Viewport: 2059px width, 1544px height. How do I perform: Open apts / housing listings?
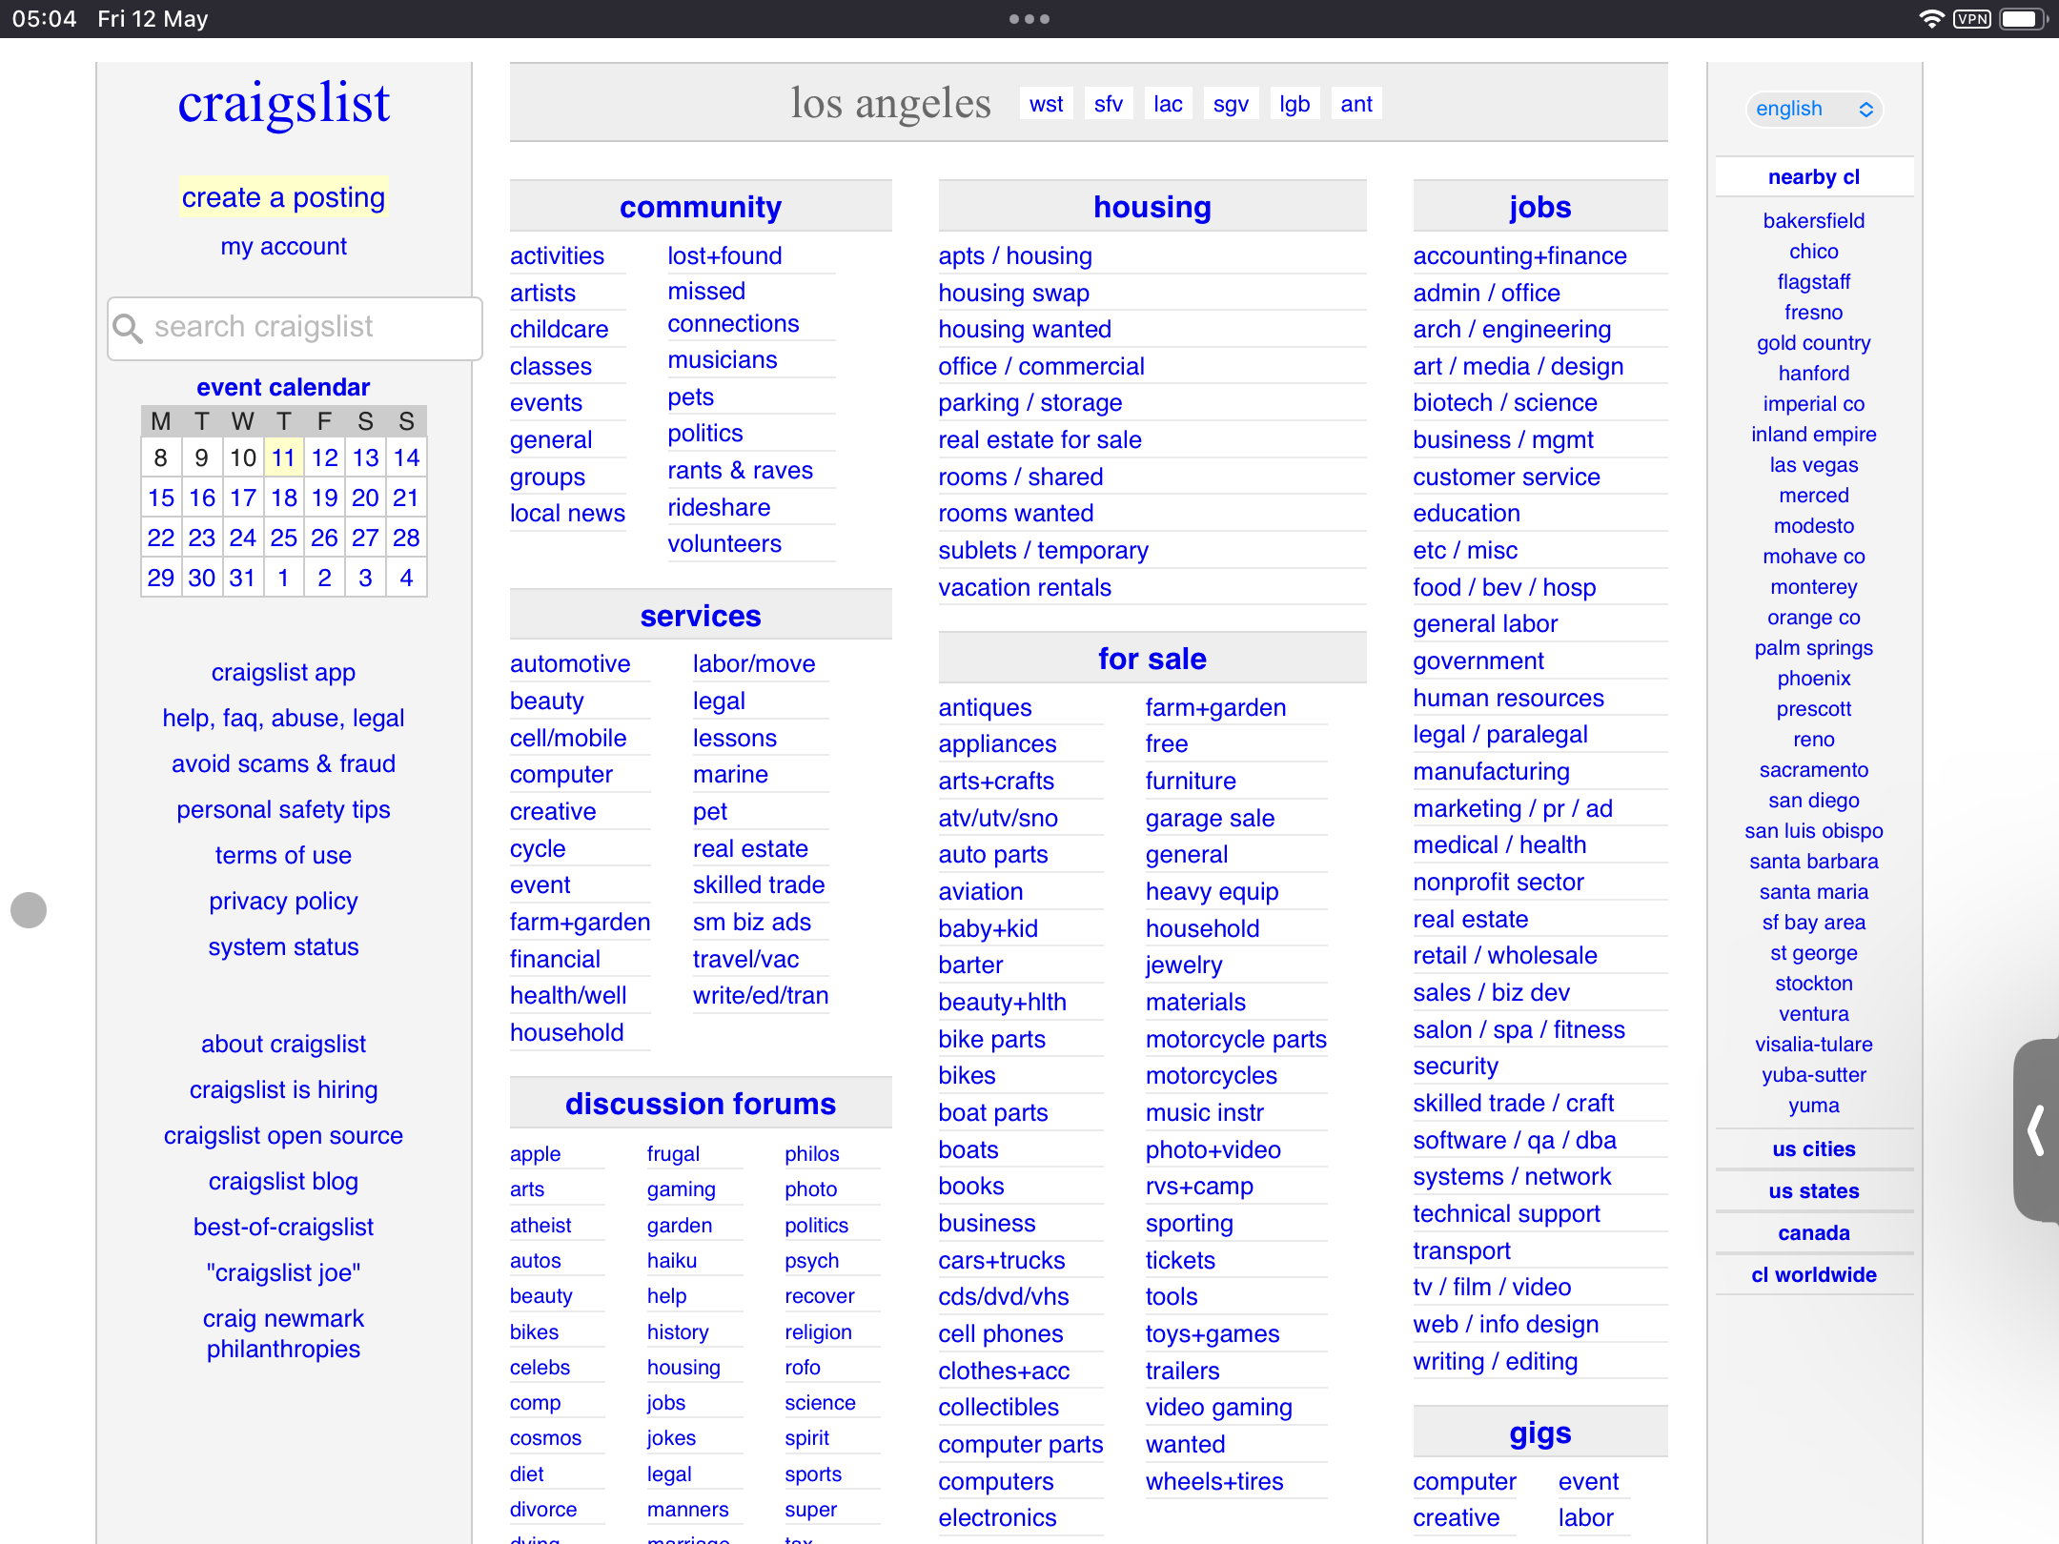(1014, 255)
